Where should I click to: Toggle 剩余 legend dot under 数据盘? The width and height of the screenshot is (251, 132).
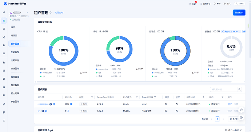click(x=208, y=76)
